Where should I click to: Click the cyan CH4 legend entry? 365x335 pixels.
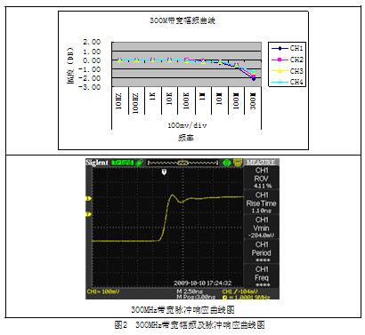point(288,82)
